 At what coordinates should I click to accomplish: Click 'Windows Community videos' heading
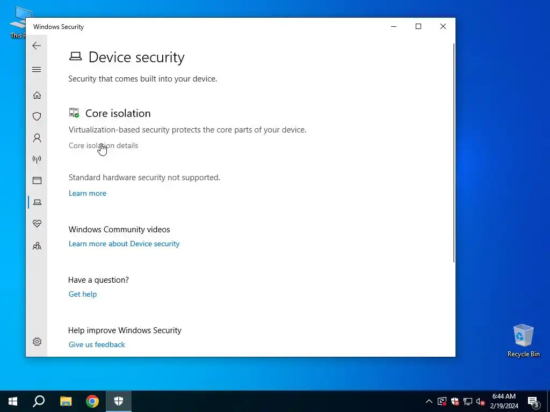pos(119,230)
